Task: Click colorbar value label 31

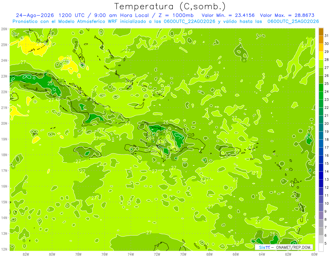Action: click(326, 36)
